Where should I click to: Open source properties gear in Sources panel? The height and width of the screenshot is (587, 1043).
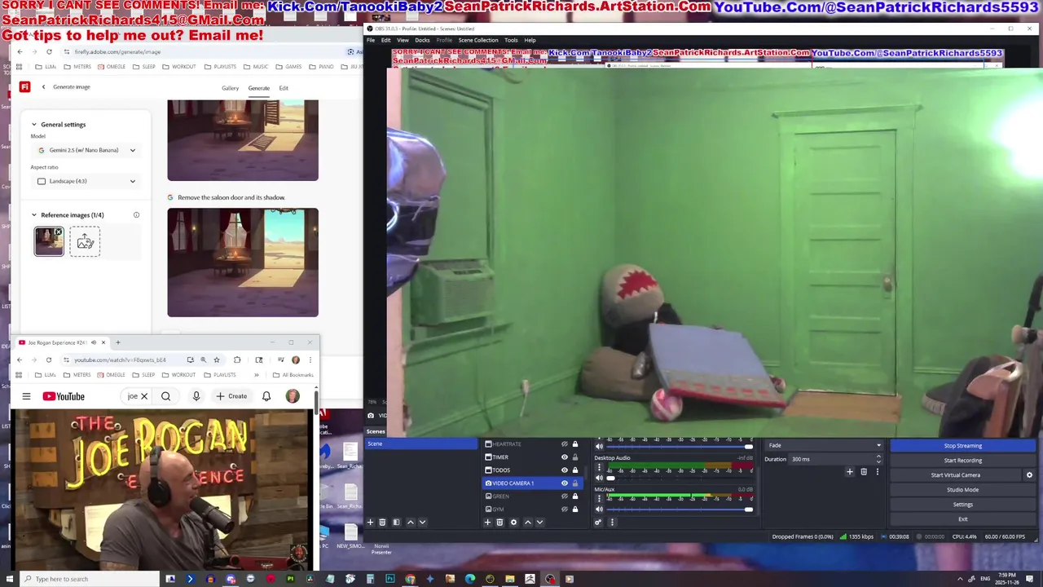(x=513, y=522)
